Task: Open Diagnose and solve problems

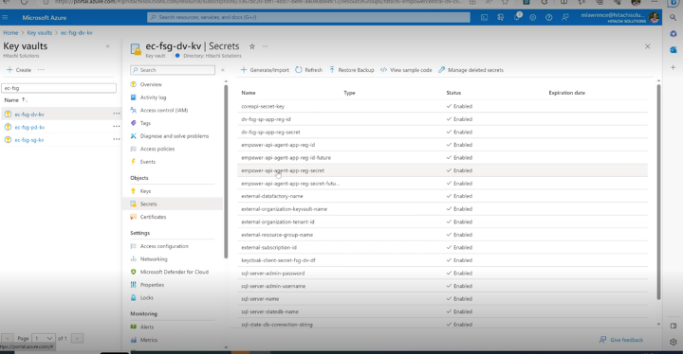Action: [x=175, y=136]
